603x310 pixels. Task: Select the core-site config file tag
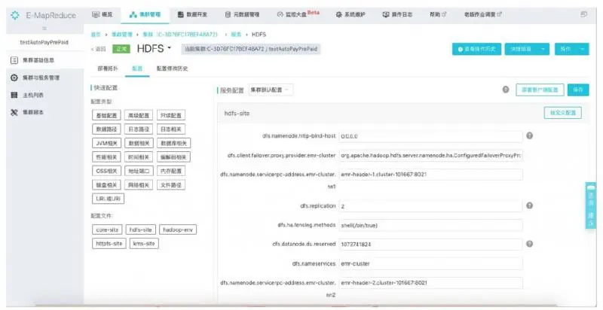coord(107,229)
